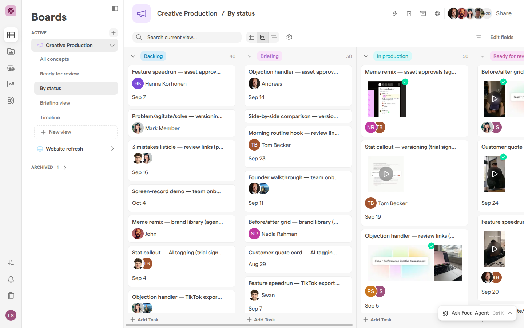Click the Backlog status label
524x328 pixels.
point(153,56)
